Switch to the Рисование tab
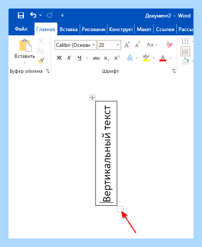The width and height of the screenshot is (202, 247). pyautogui.click(x=93, y=29)
